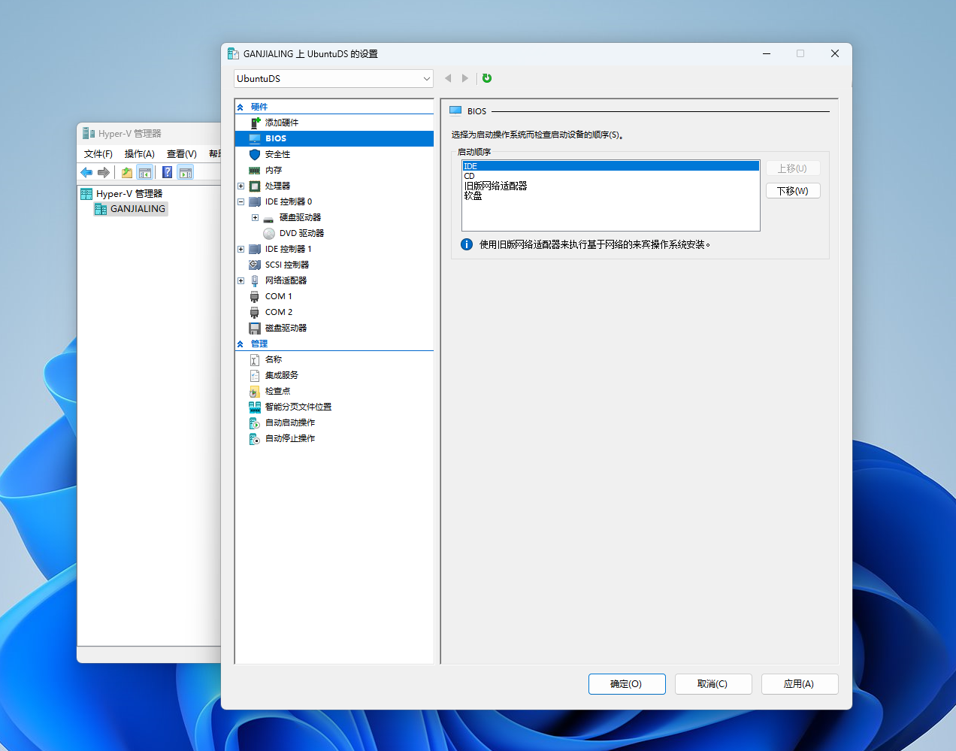Click the Network Adapter icon (网络适配器)
This screenshot has width=956, height=751.
tap(255, 280)
